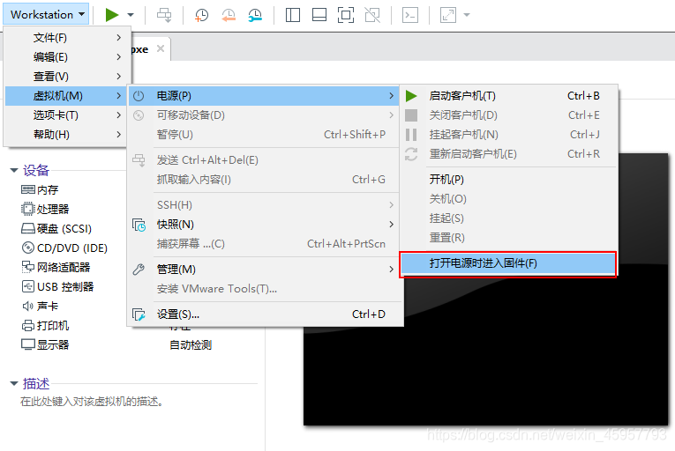Choose 重新启动客户机(E) power option
Image resolution: width=675 pixels, height=451 pixels.
pos(509,153)
